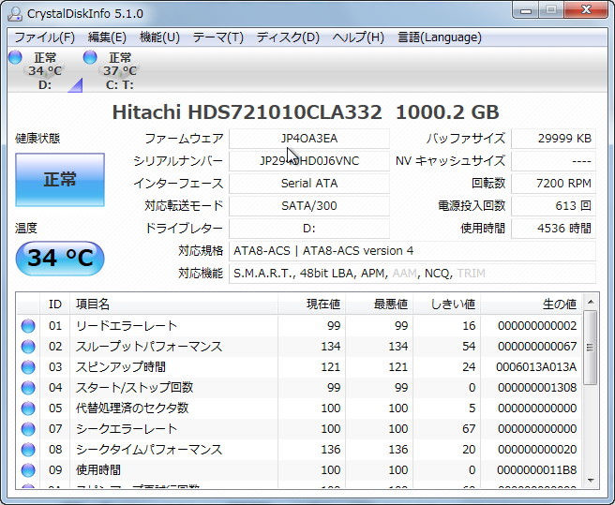Viewport: 615px width, 505px height.
Task: Select the 使用時間 attribute name in row 09
Action: (x=98, y=469)
